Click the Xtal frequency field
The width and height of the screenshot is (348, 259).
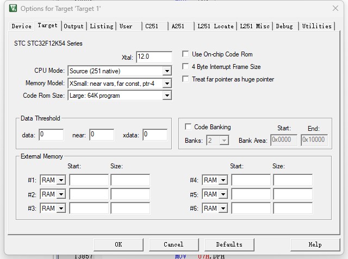click(x=154, y=57)
